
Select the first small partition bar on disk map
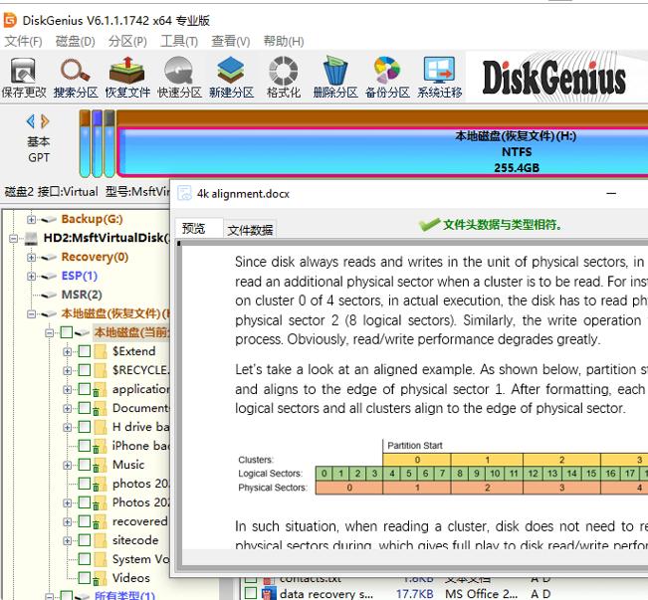tap(85, 143)
